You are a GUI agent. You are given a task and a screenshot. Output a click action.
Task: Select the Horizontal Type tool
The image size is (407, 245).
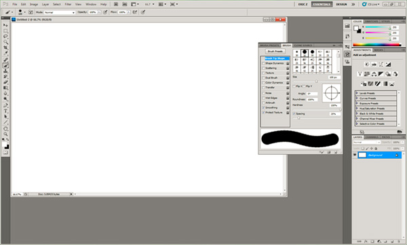5,111
